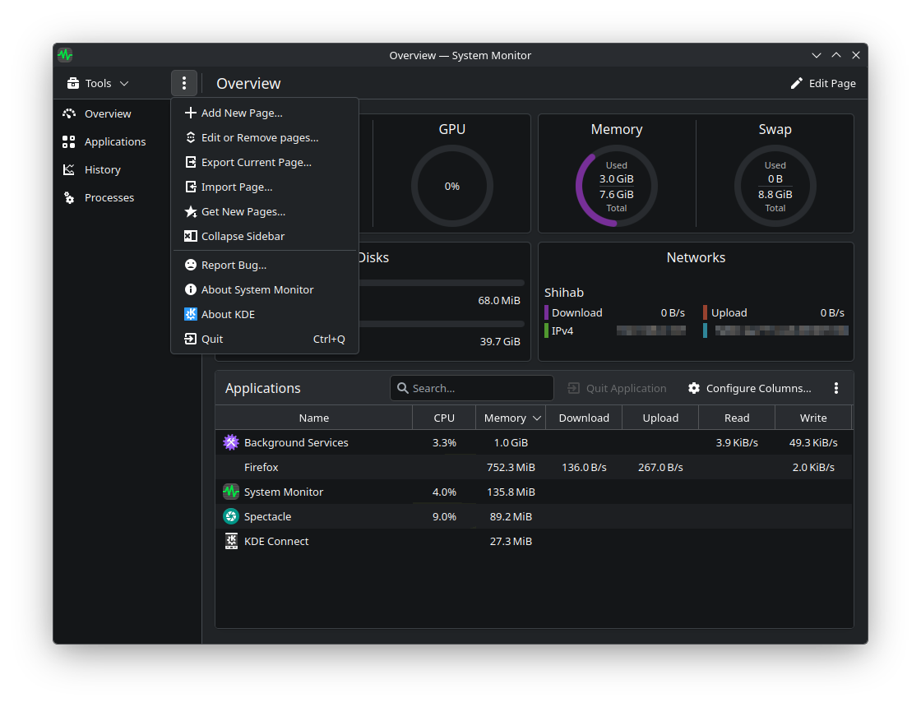Click the Edit Page button
The image size is (921, 707).
[822, 83]
